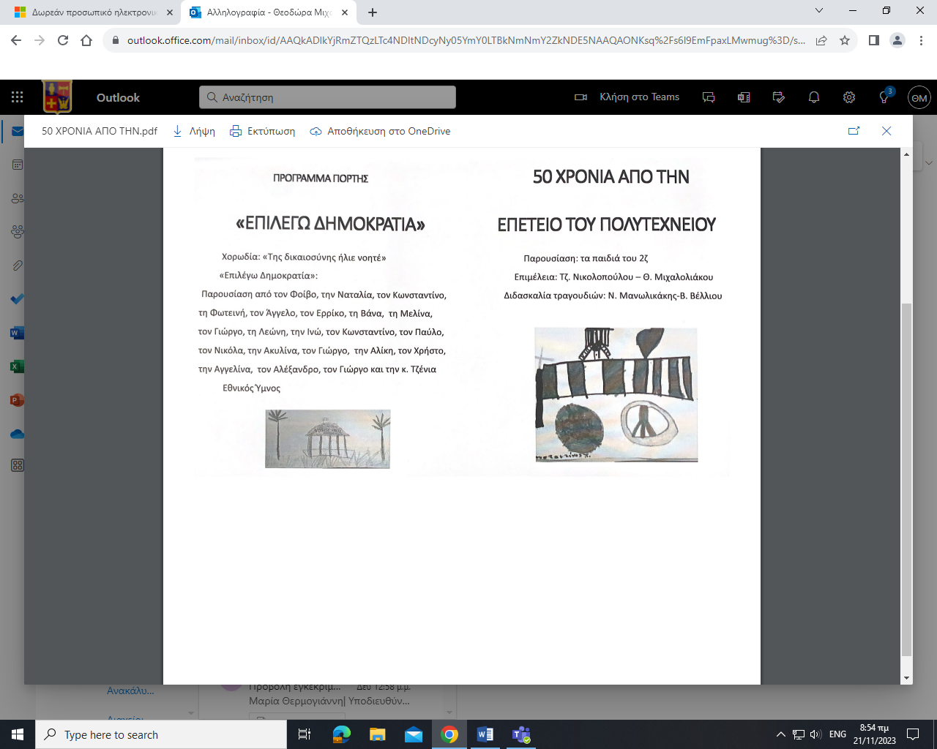Open Word from the Outlook sidebar

[18, 333]
